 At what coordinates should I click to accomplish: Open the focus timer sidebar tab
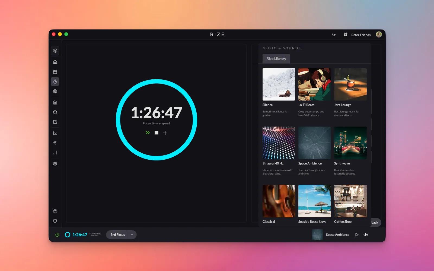55,82
